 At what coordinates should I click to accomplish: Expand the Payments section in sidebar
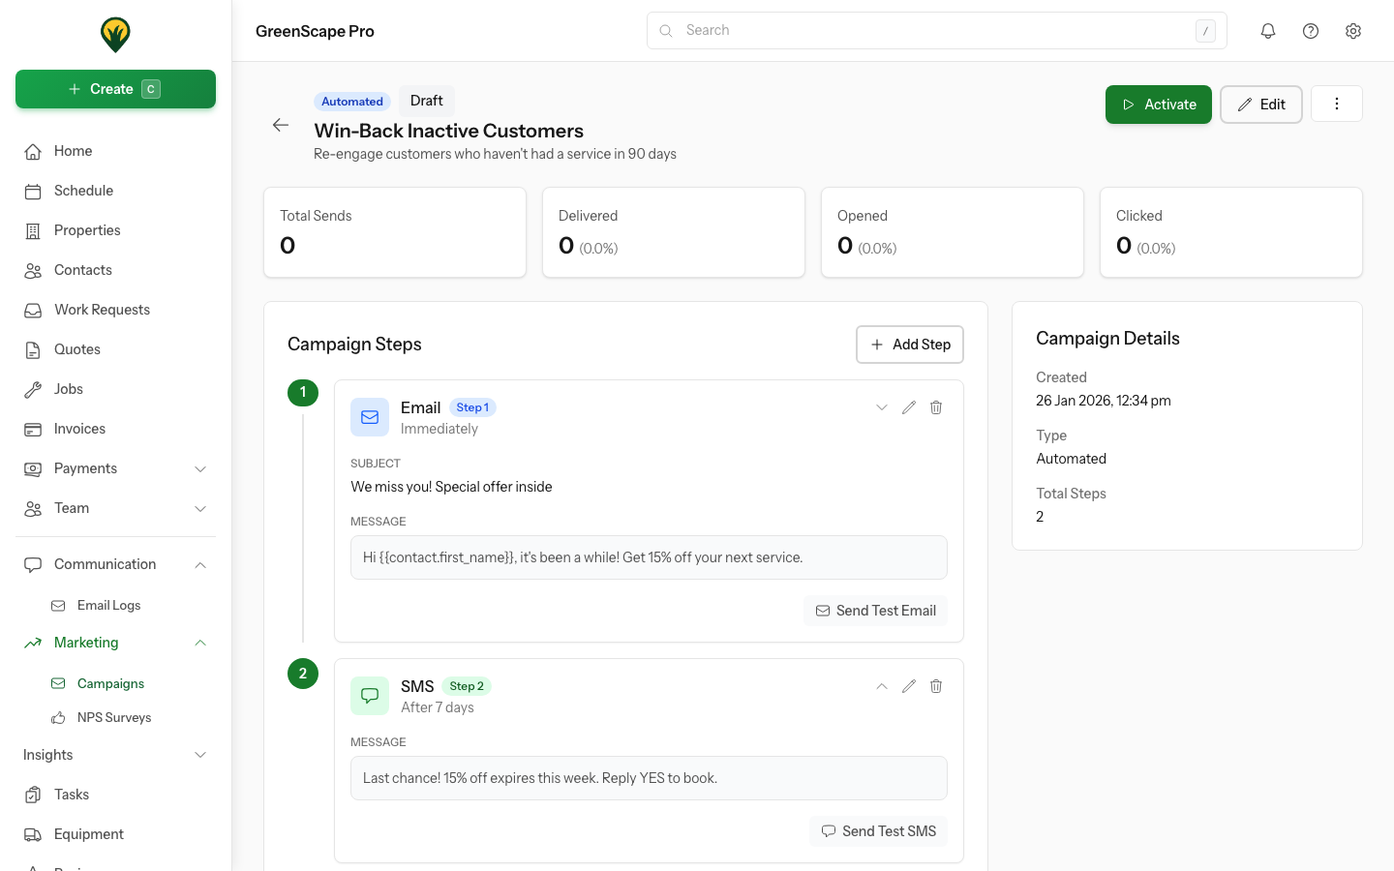(x=200, y=468)
